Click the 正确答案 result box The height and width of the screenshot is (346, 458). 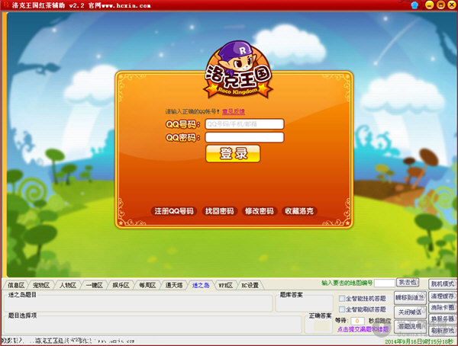point(318,325)
